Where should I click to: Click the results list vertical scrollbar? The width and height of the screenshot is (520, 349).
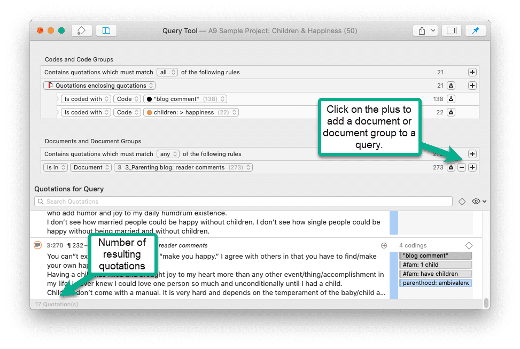[486, 303]
